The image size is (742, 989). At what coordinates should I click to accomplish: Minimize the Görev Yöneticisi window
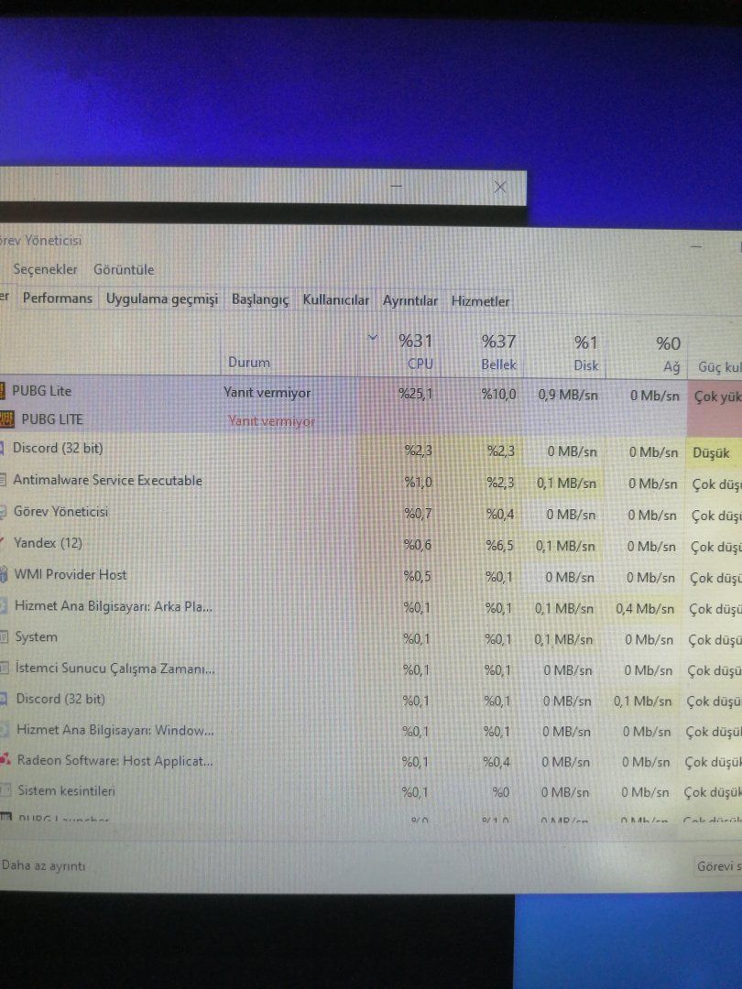pos(696,246)
